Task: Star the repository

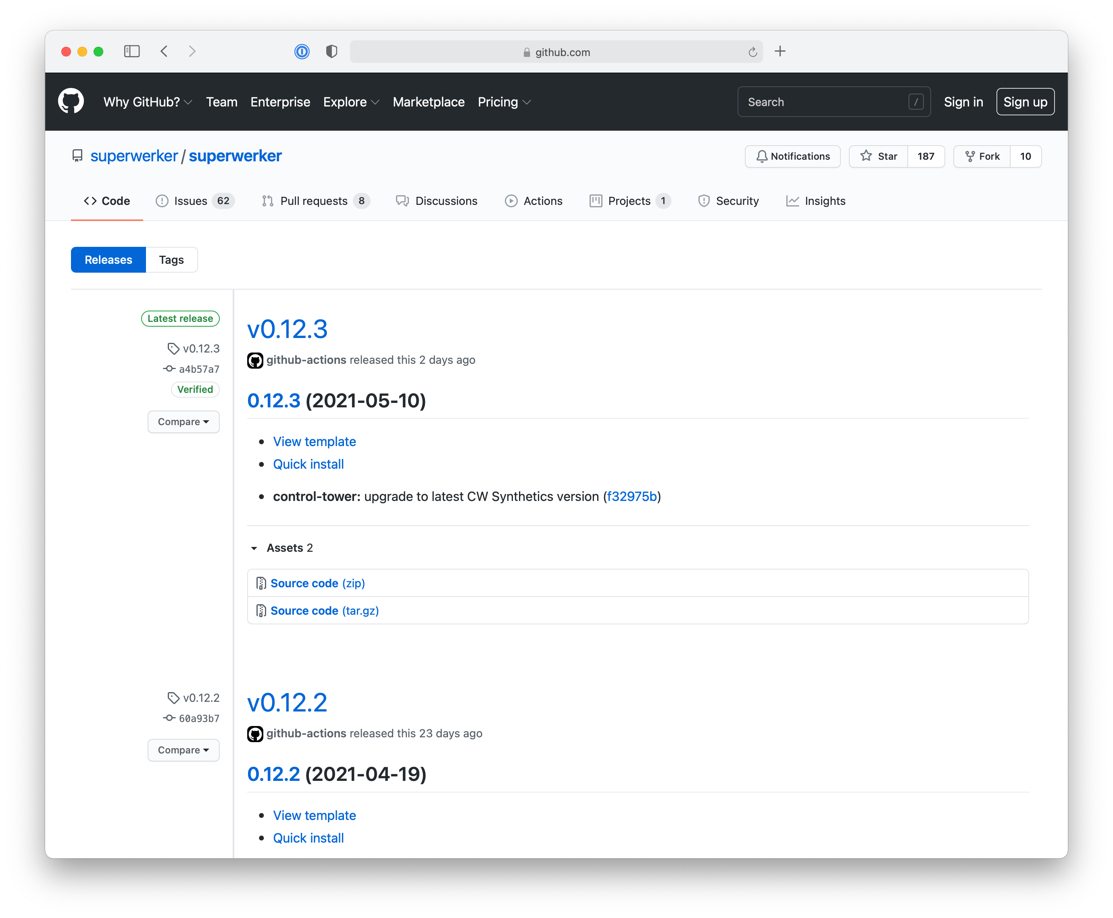Action: click(x=878, y=156)
